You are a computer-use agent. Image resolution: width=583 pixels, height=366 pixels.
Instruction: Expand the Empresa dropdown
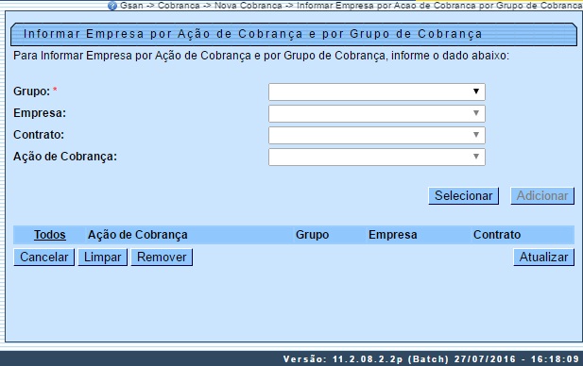click(377, 113)
